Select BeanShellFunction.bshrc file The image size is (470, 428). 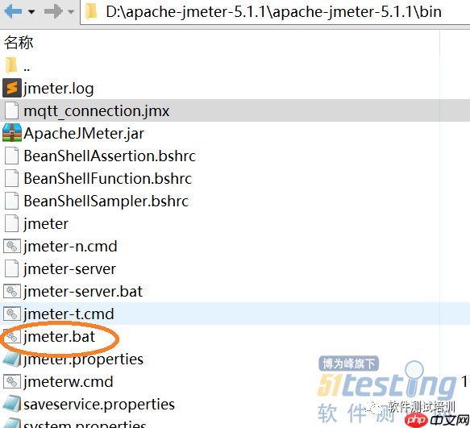[x=107, y=178]
